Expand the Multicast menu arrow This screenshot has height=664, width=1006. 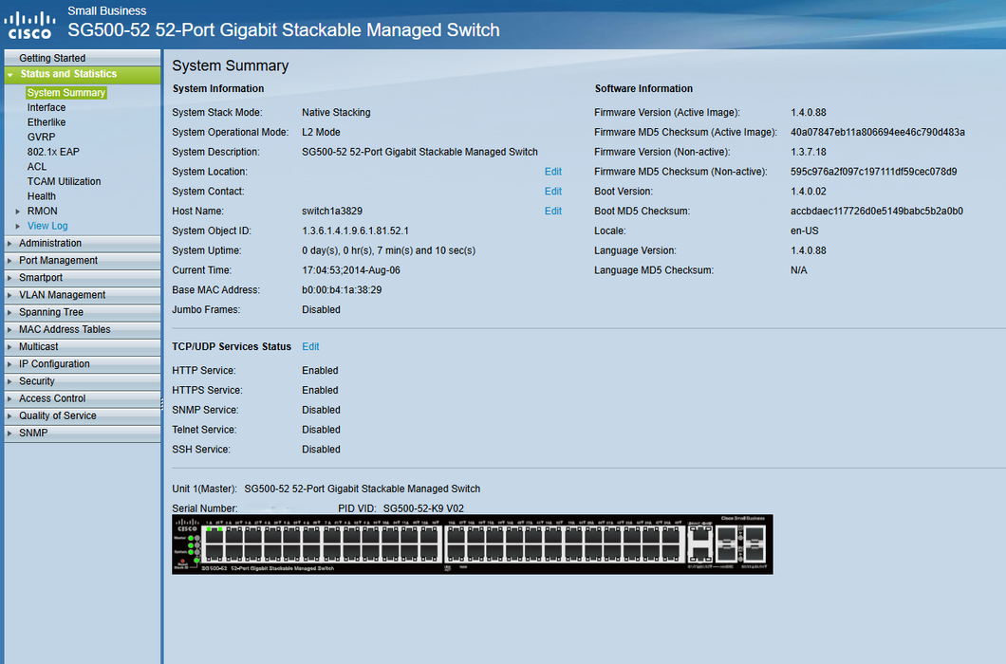click(x=9, y=347)
